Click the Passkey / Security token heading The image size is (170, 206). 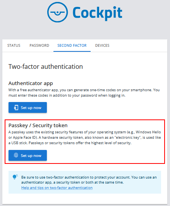tap(38, 126)
